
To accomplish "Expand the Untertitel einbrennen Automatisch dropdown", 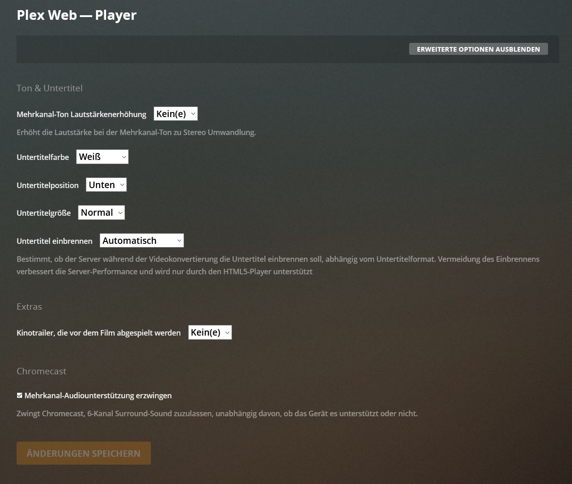I will 142,241.
